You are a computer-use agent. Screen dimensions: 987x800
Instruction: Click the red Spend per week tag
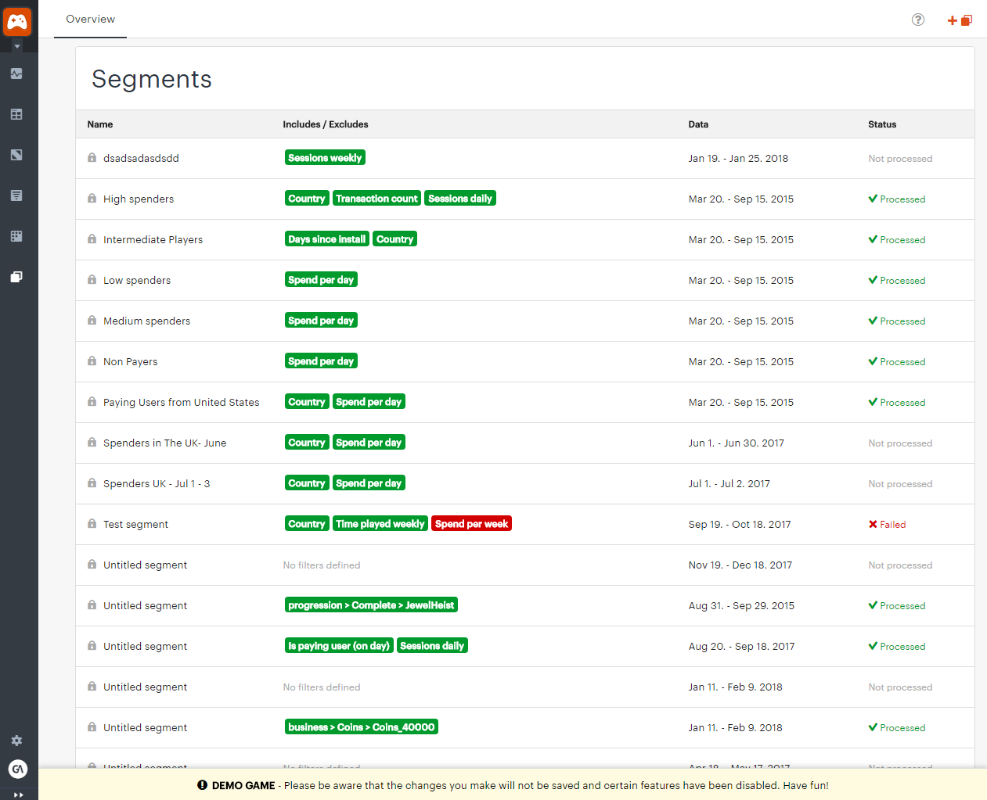click(471, 524)
